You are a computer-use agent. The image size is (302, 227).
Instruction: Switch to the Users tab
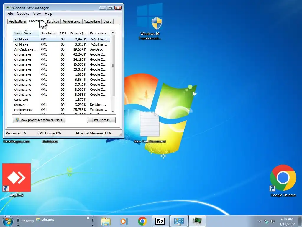[107, 22]
